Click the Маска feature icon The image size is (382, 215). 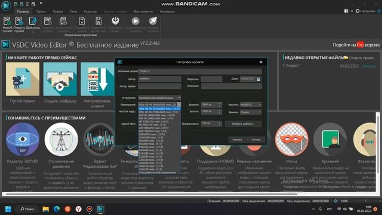point(292,139)
